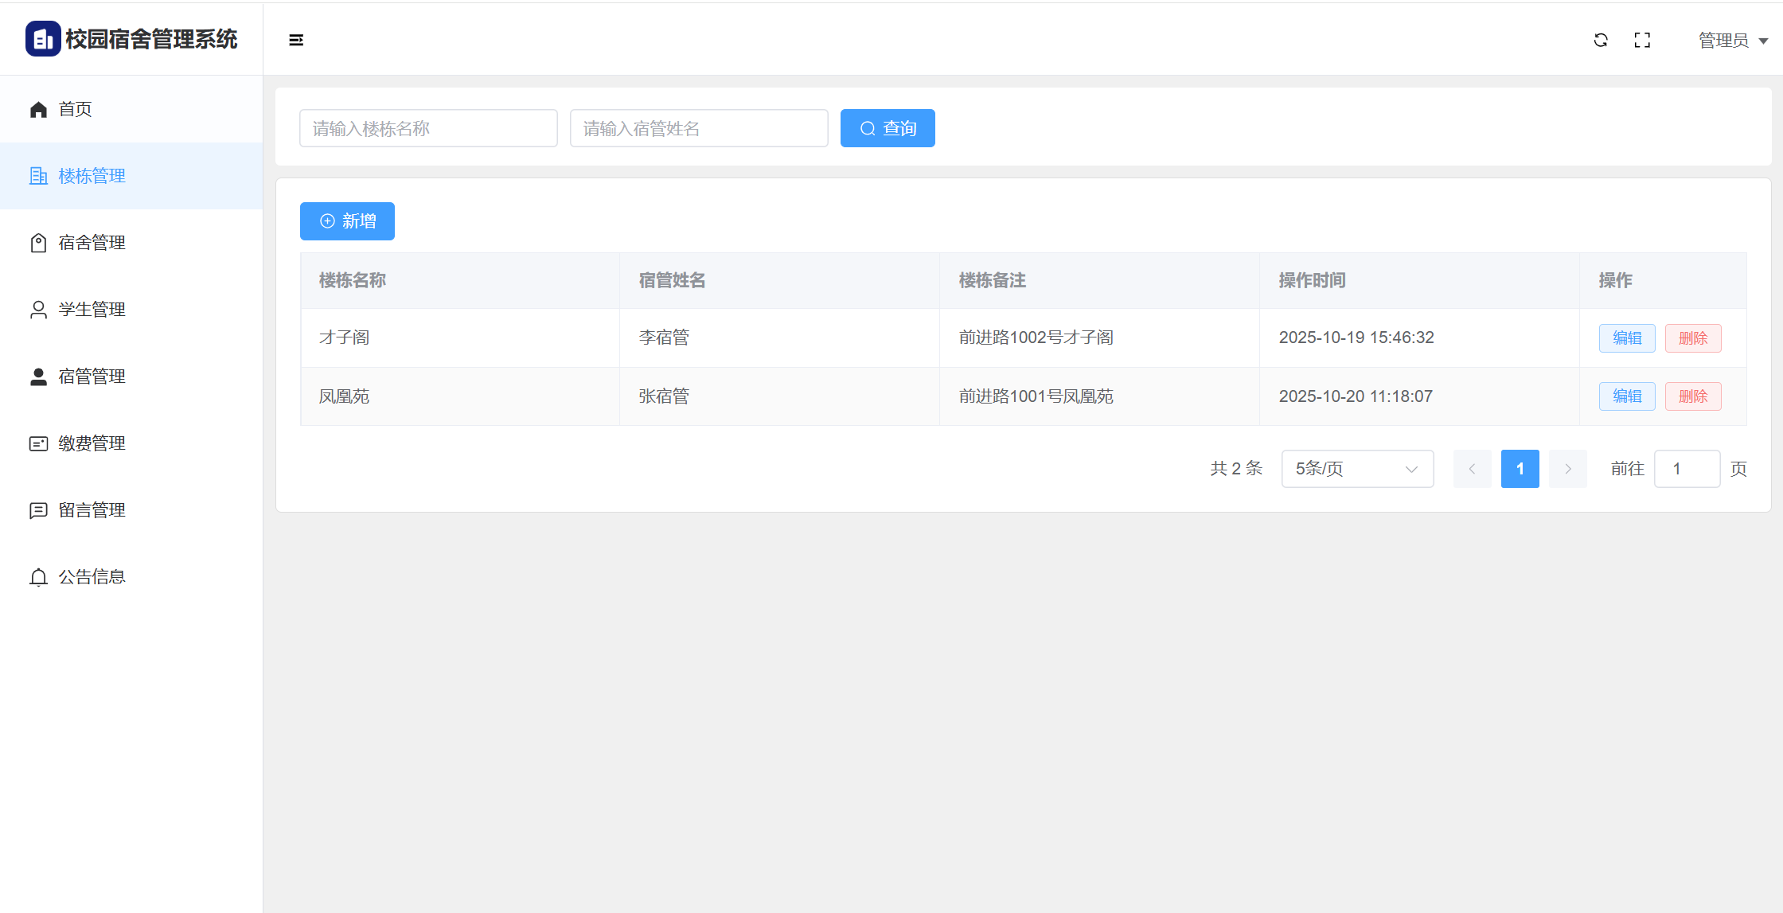
Task: Click the refresh icon in header
Action: [x=1601, y=40]
